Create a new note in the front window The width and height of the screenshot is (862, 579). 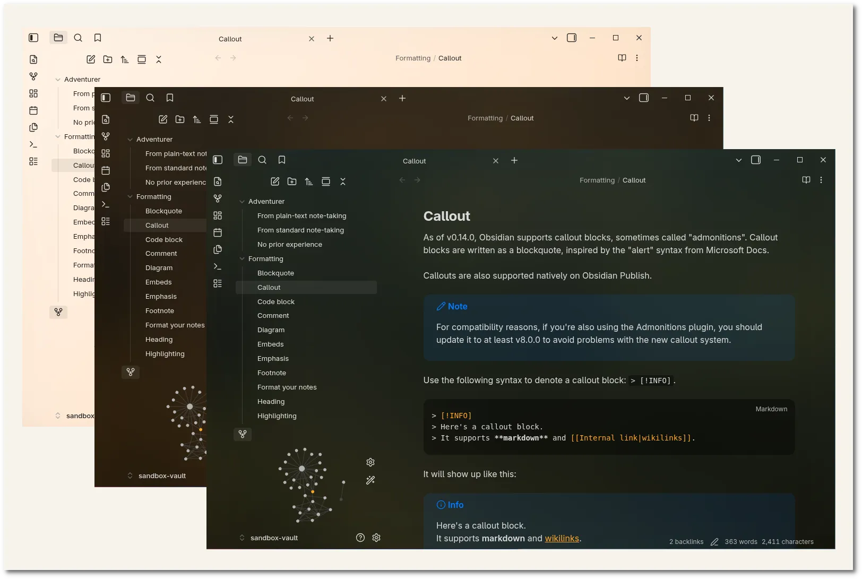pyautogui.click(x=275, y=182)
